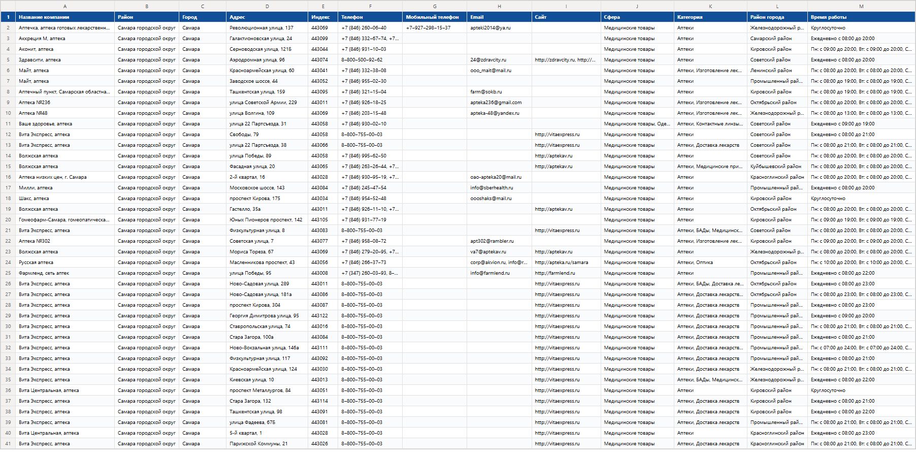Click address 'Фасадная улица, 20'

[x=267, y=167]
